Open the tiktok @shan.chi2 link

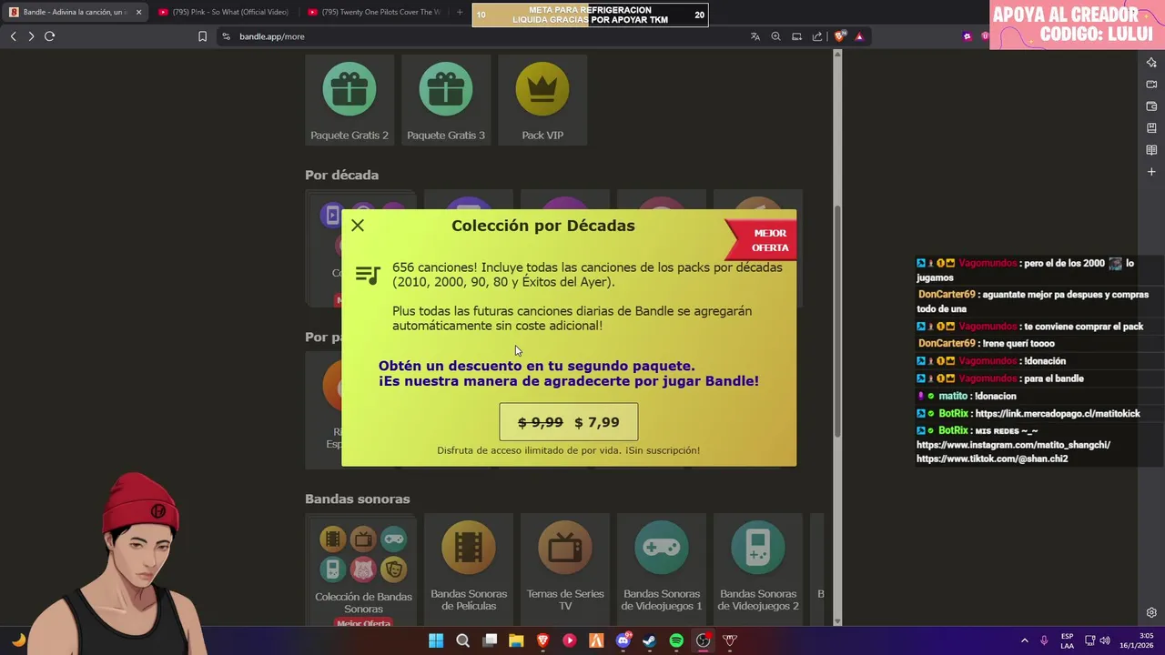click(x=992, y=458)
